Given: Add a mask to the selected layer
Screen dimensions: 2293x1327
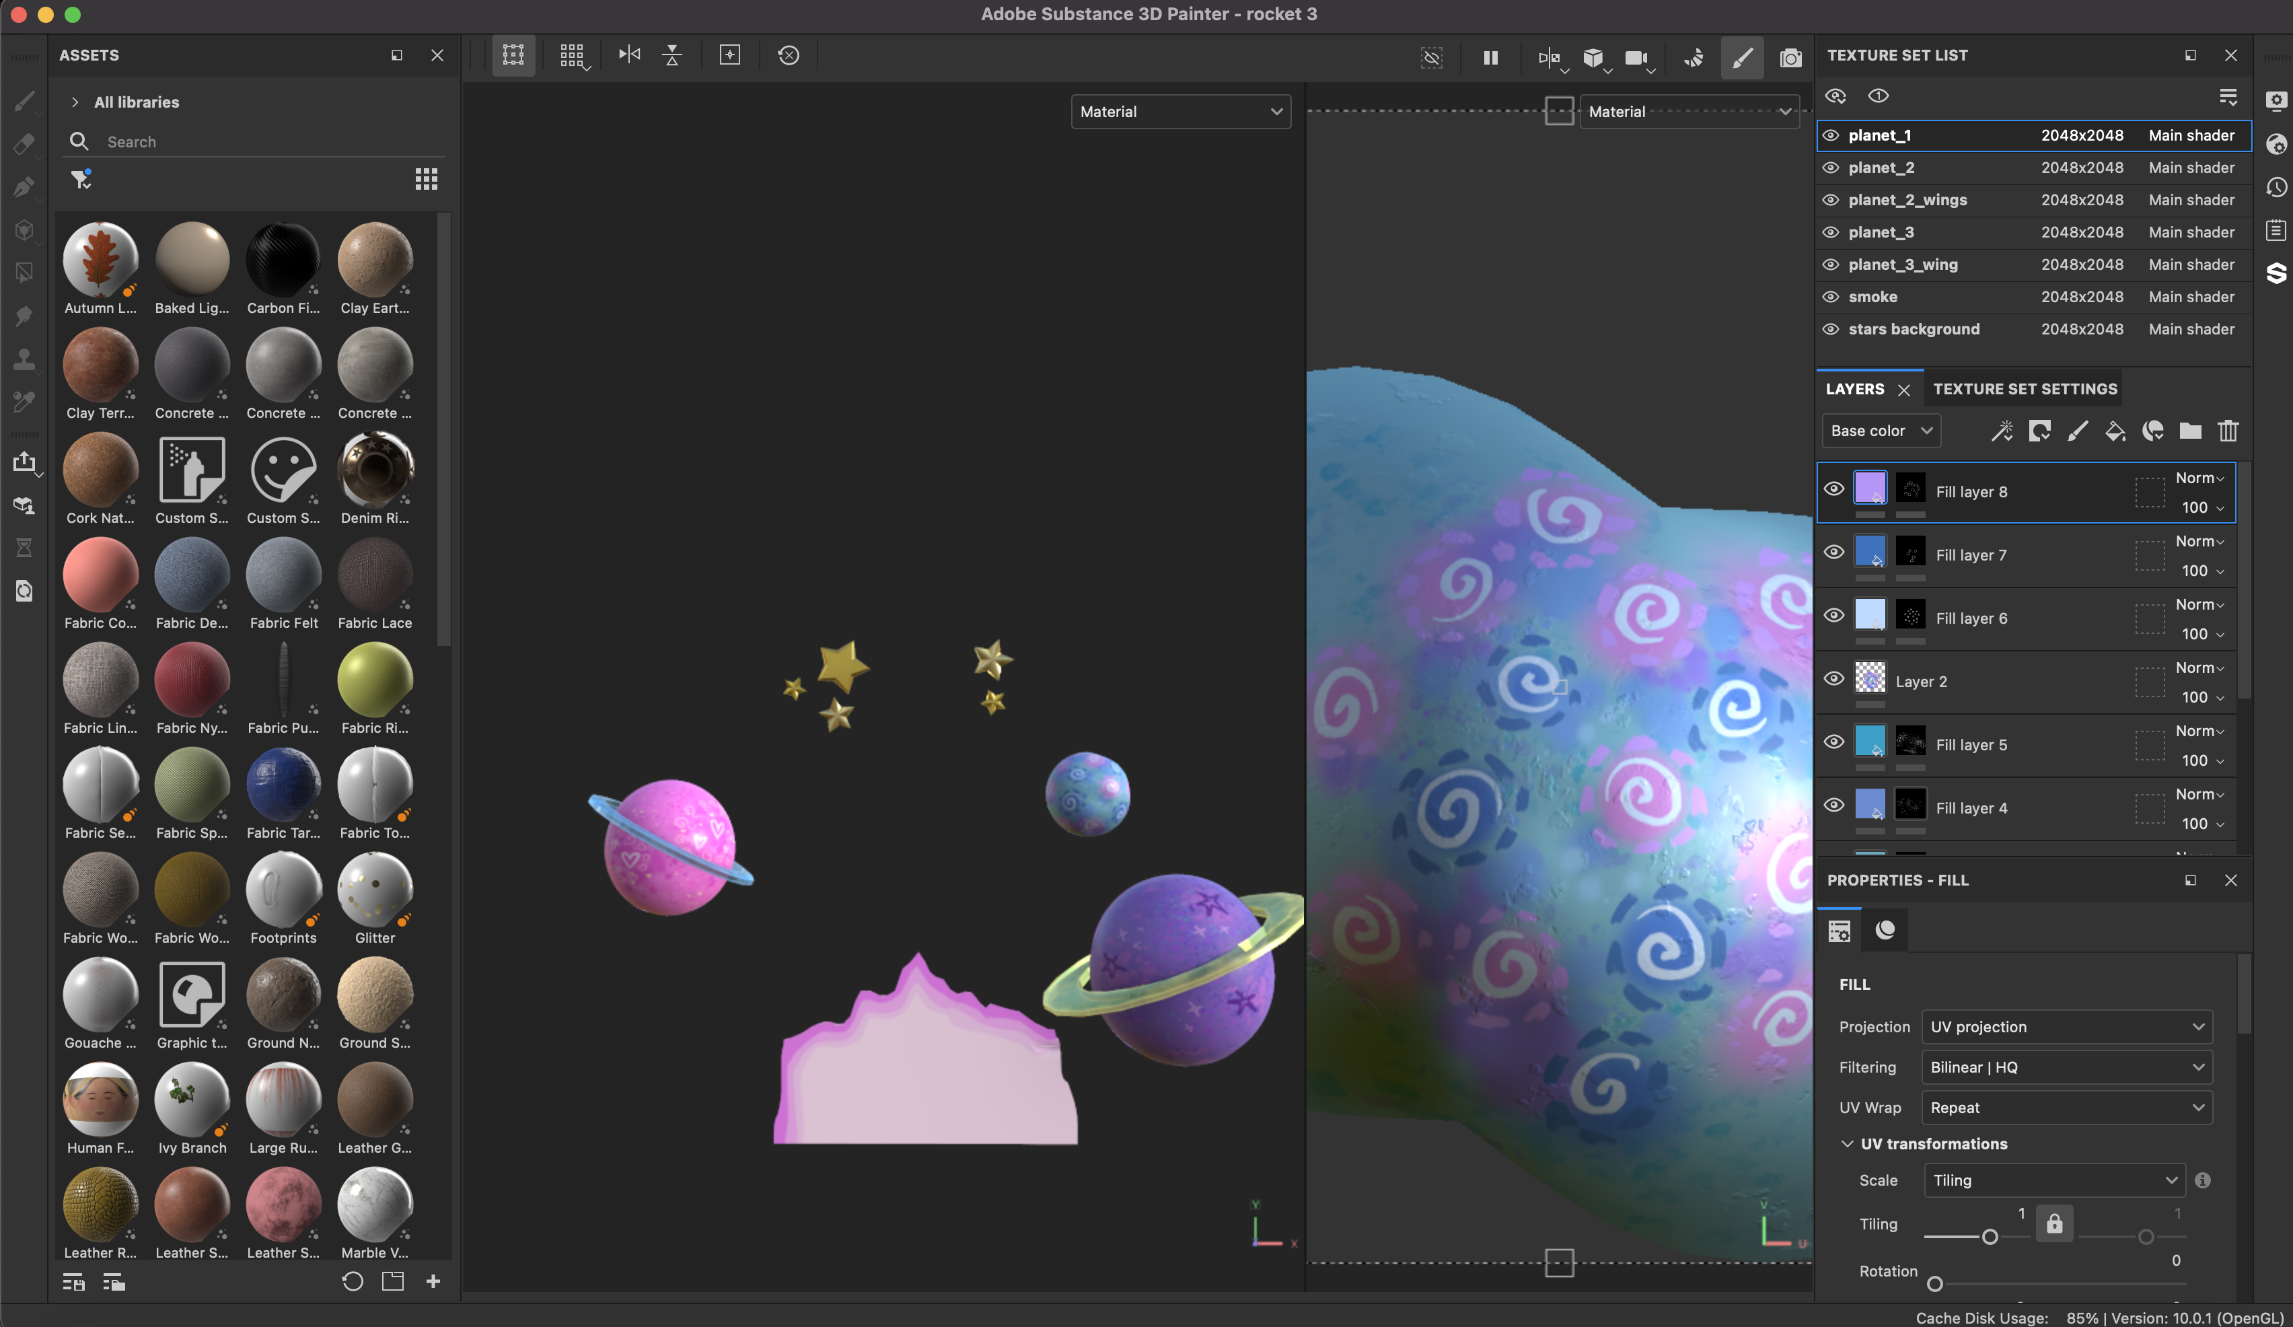Looking at the screenshot, I should [x=2039, y=431].
